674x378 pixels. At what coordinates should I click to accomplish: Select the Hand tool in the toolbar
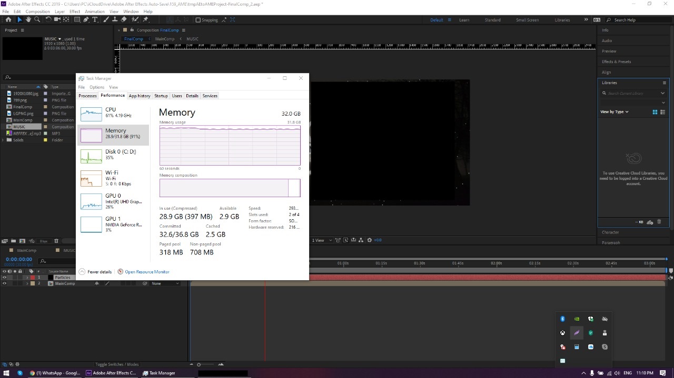(28, 19)
